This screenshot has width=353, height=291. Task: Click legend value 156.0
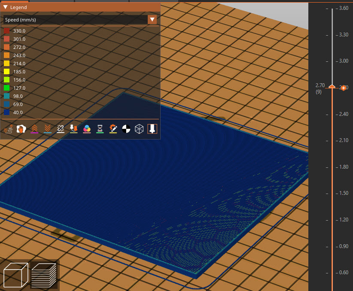(x=19, y=80)
